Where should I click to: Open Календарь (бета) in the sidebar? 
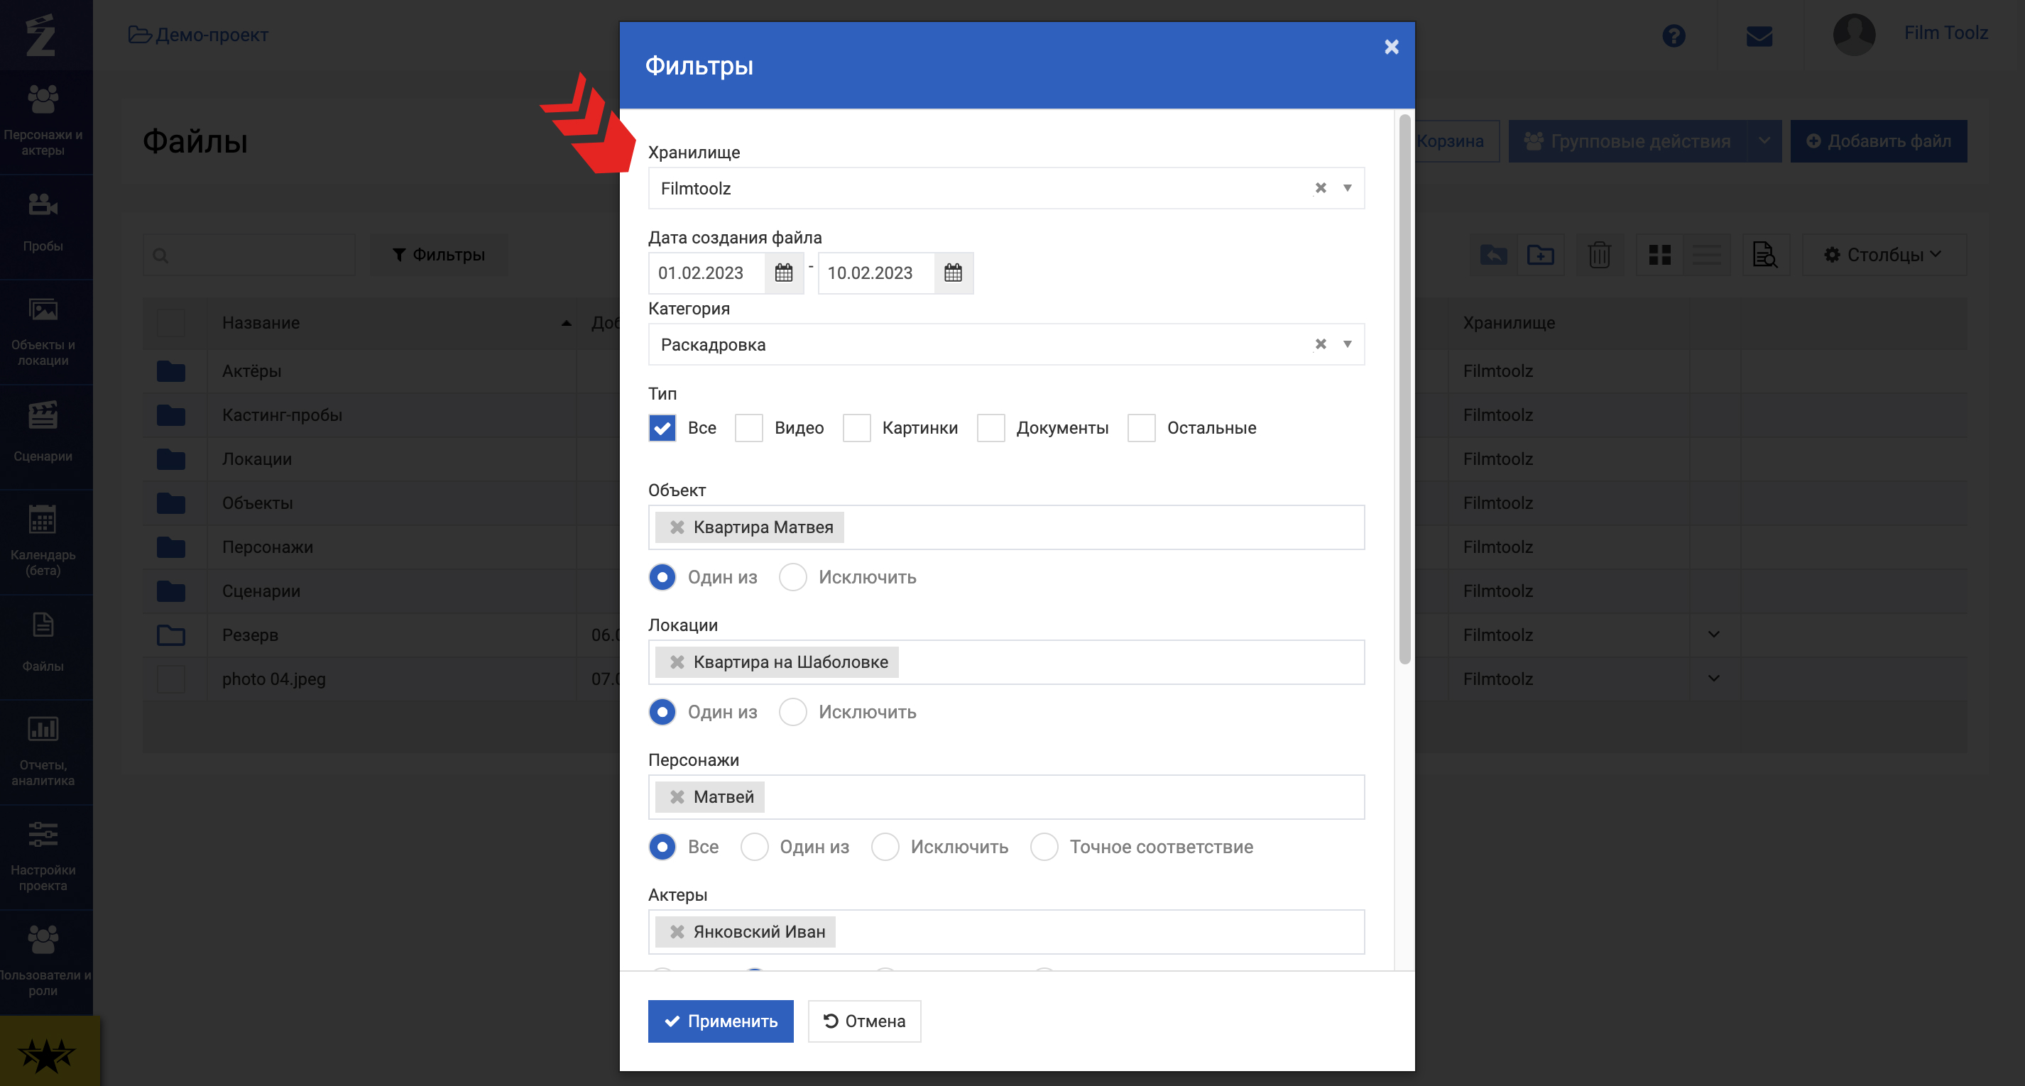pos(43,542)
